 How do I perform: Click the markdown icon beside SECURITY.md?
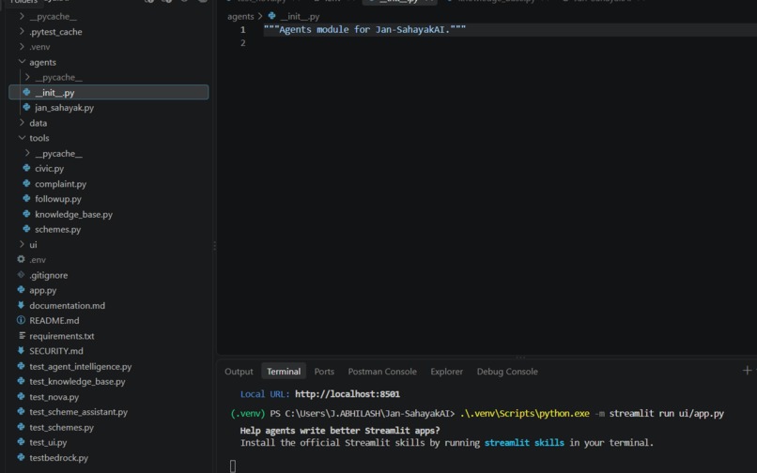pos(21,350)
